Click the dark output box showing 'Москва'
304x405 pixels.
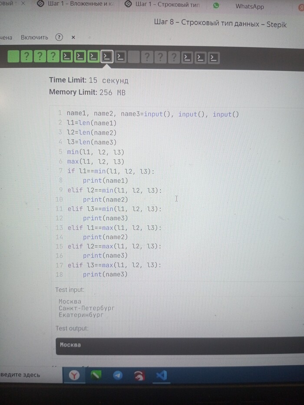point(180,346)
